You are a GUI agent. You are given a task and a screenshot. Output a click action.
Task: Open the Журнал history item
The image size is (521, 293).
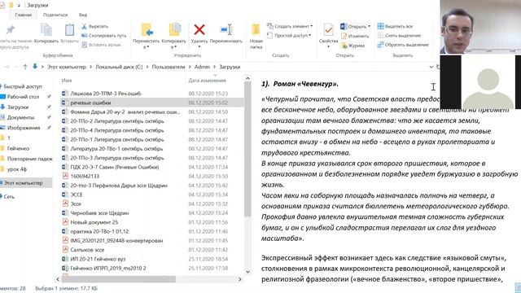click(x=352, y=46)
